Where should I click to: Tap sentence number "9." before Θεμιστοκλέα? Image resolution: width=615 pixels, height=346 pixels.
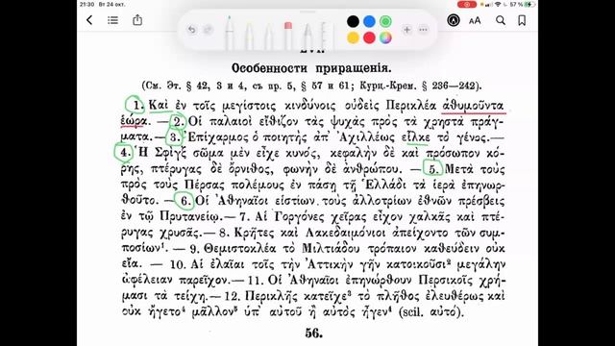(196, 249)
